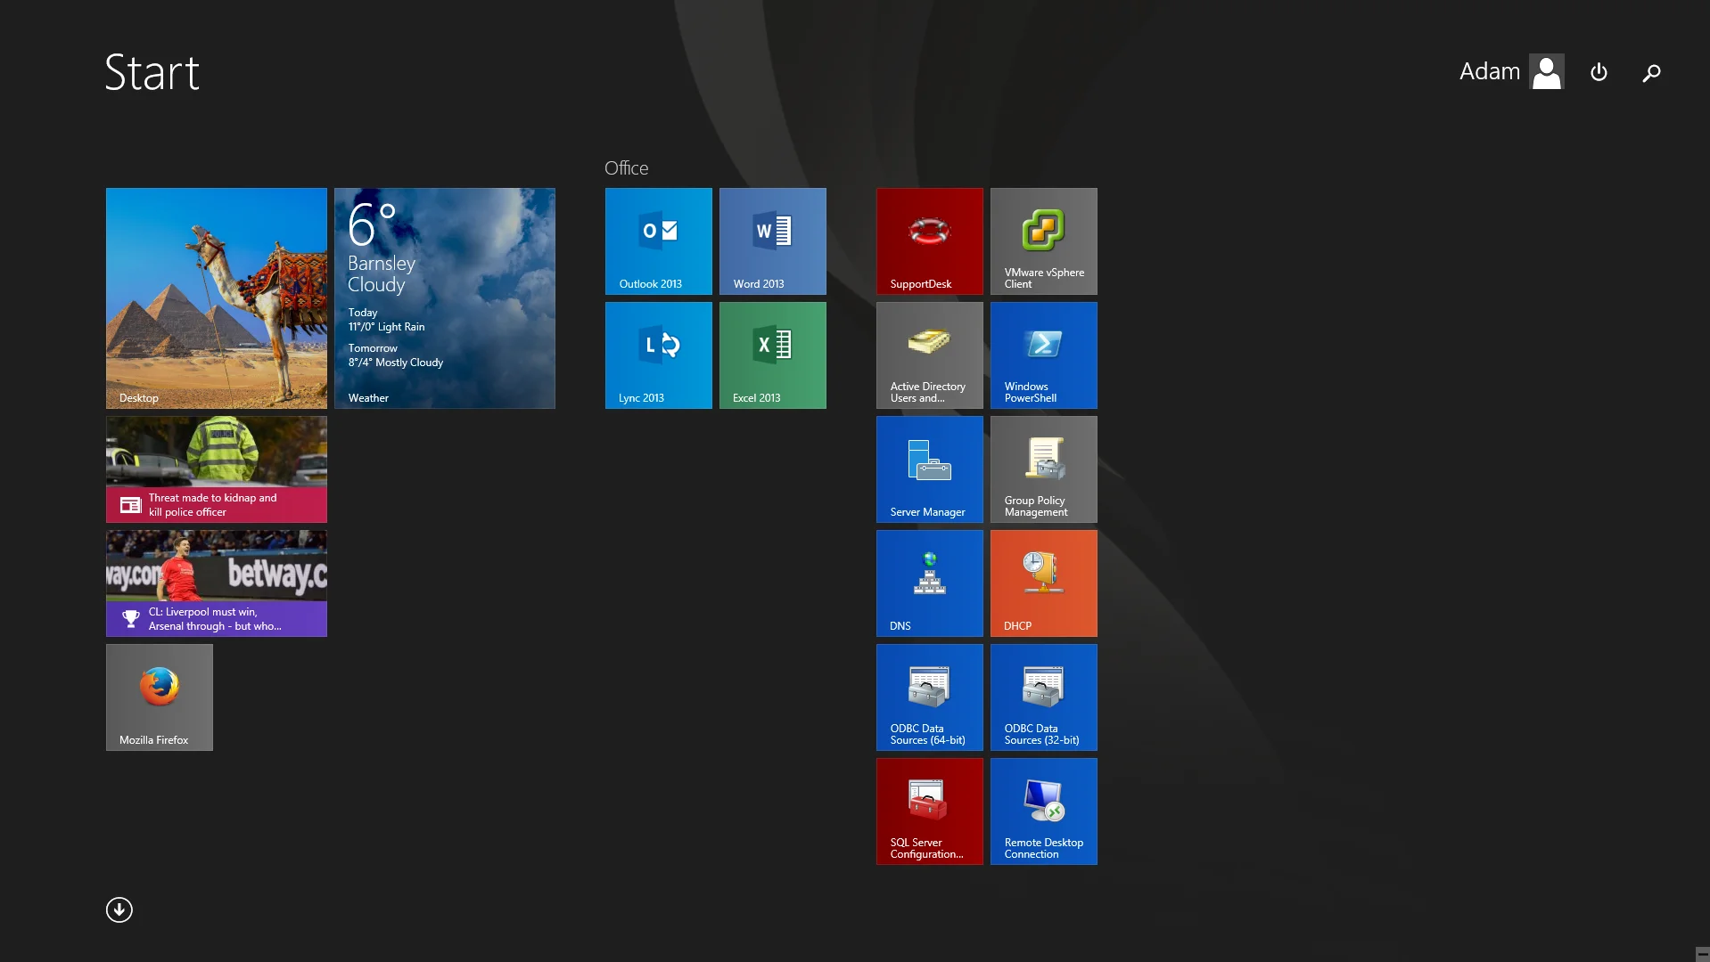Open the Excel 2013 tile
This screenshot has height=962, width=1710.
[772, 355]
